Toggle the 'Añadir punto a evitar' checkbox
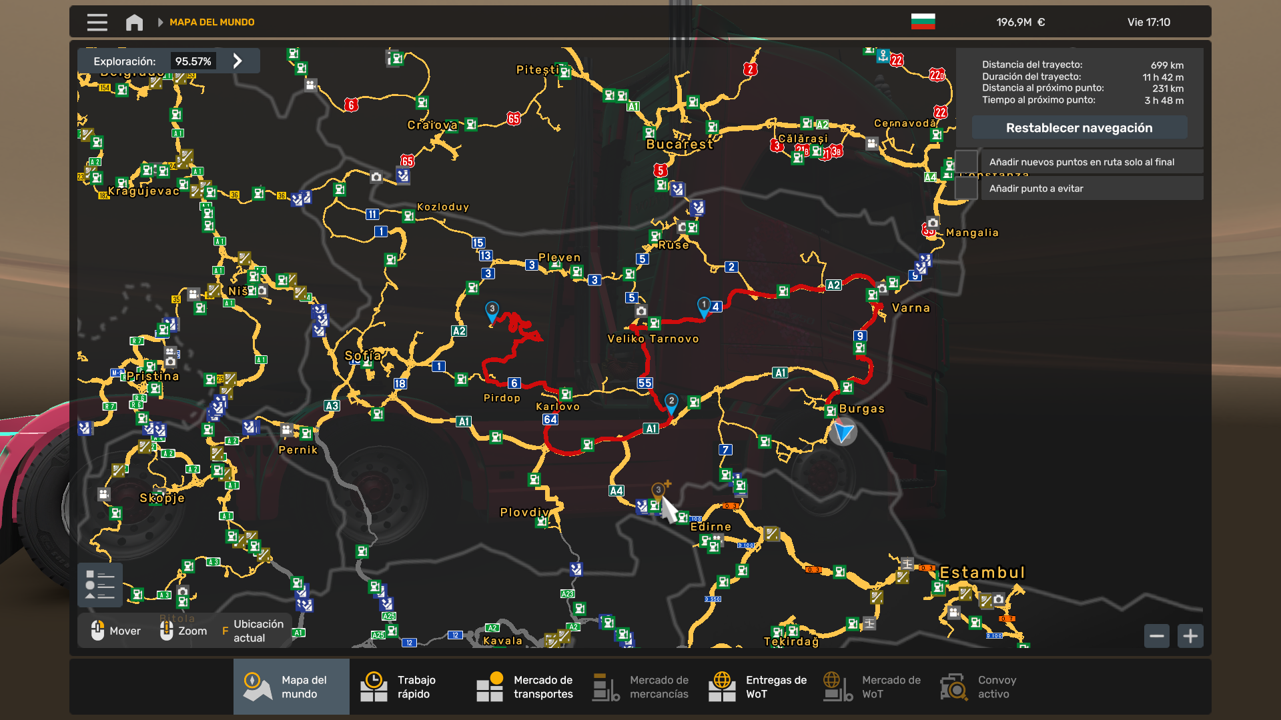Image resolution: width=1281 pixels, height=720 pixels. [x=966, y=189]
